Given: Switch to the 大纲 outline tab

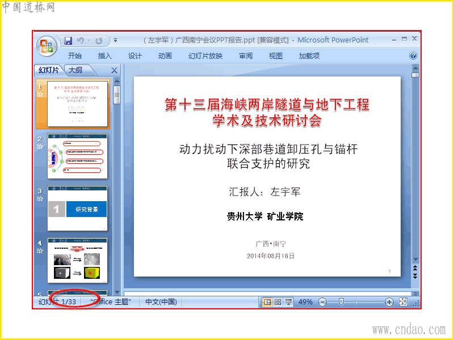Looking at the screenshot, I should pos(75,70).
